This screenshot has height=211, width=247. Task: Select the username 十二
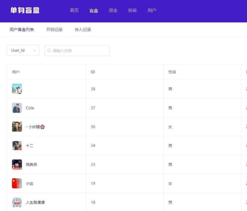30,146
